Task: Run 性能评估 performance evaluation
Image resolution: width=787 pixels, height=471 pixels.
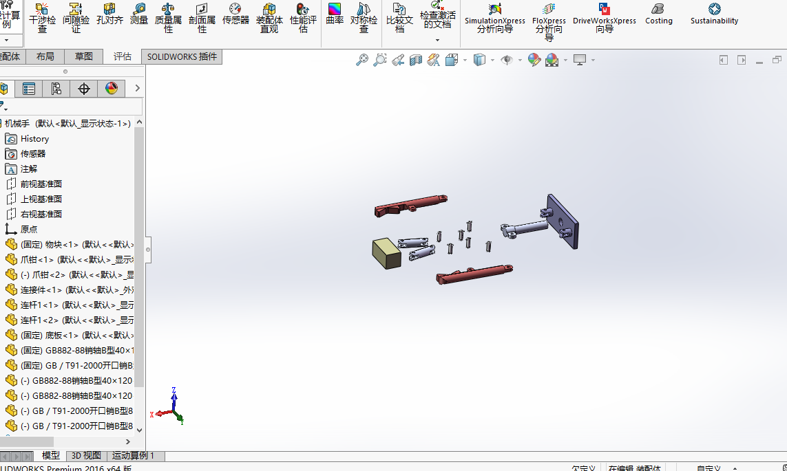Action: coord(303,18)
